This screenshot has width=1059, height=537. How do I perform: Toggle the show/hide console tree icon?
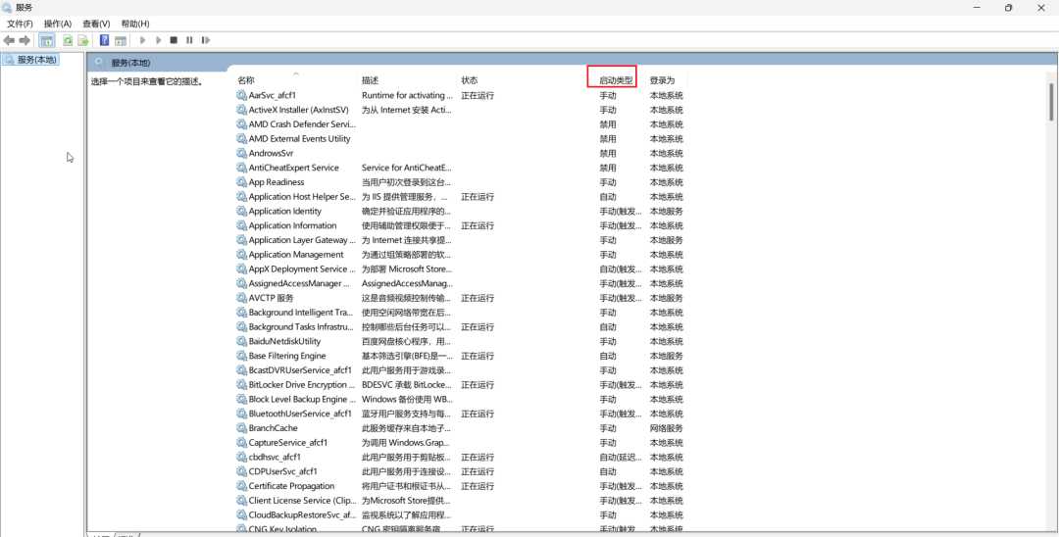pos(46,40)
